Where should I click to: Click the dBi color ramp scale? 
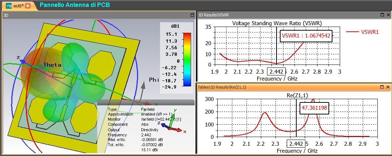point(187,59)
